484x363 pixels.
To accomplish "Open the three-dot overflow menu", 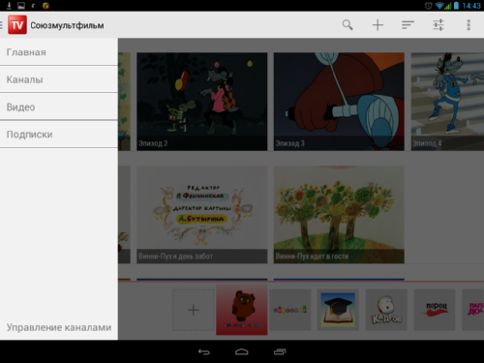I will tap(469, 25).
